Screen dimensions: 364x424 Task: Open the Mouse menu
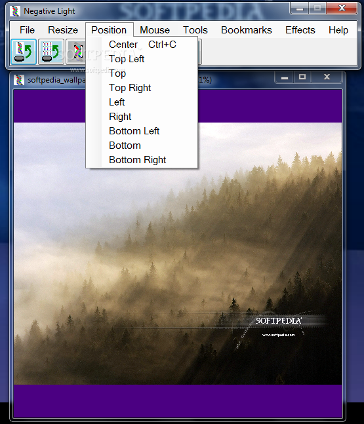155,30
